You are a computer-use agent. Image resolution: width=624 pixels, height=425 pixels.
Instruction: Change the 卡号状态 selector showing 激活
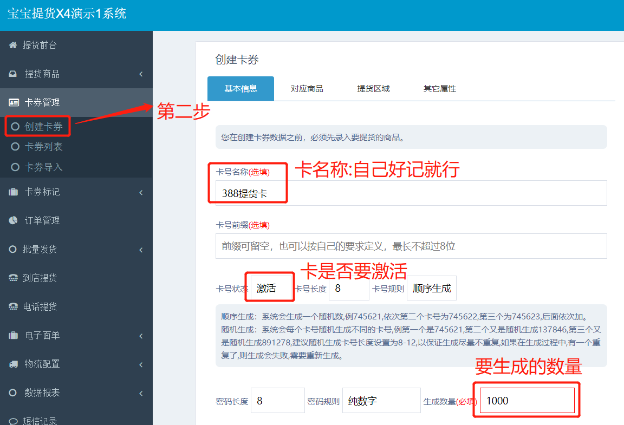270,287
